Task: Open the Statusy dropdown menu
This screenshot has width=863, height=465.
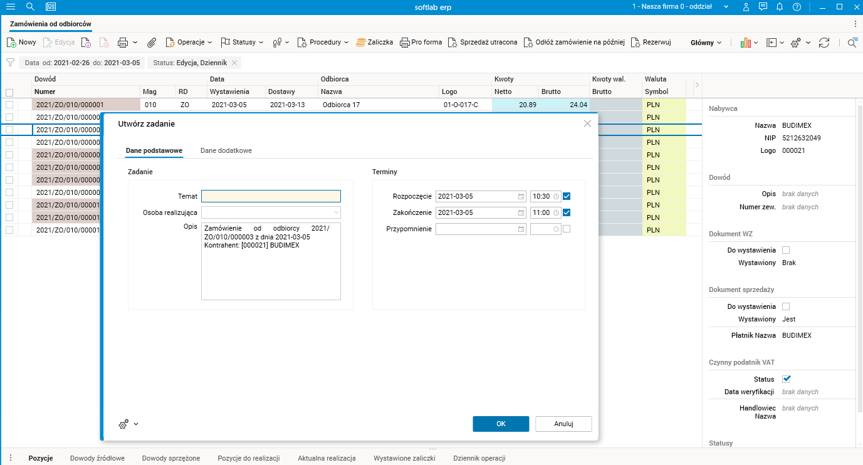Action: [x=243, y=43]
